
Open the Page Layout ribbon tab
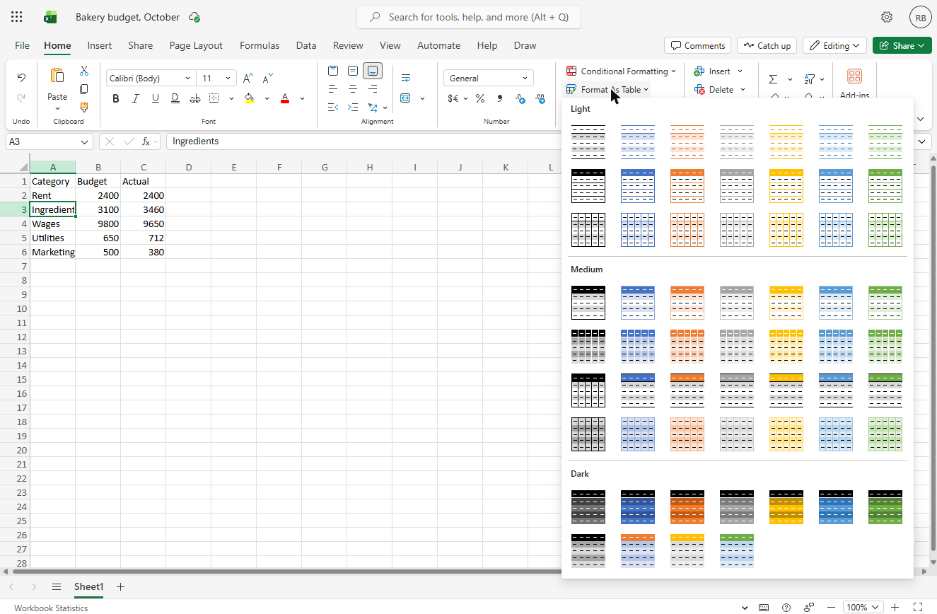tap(196, 45)
